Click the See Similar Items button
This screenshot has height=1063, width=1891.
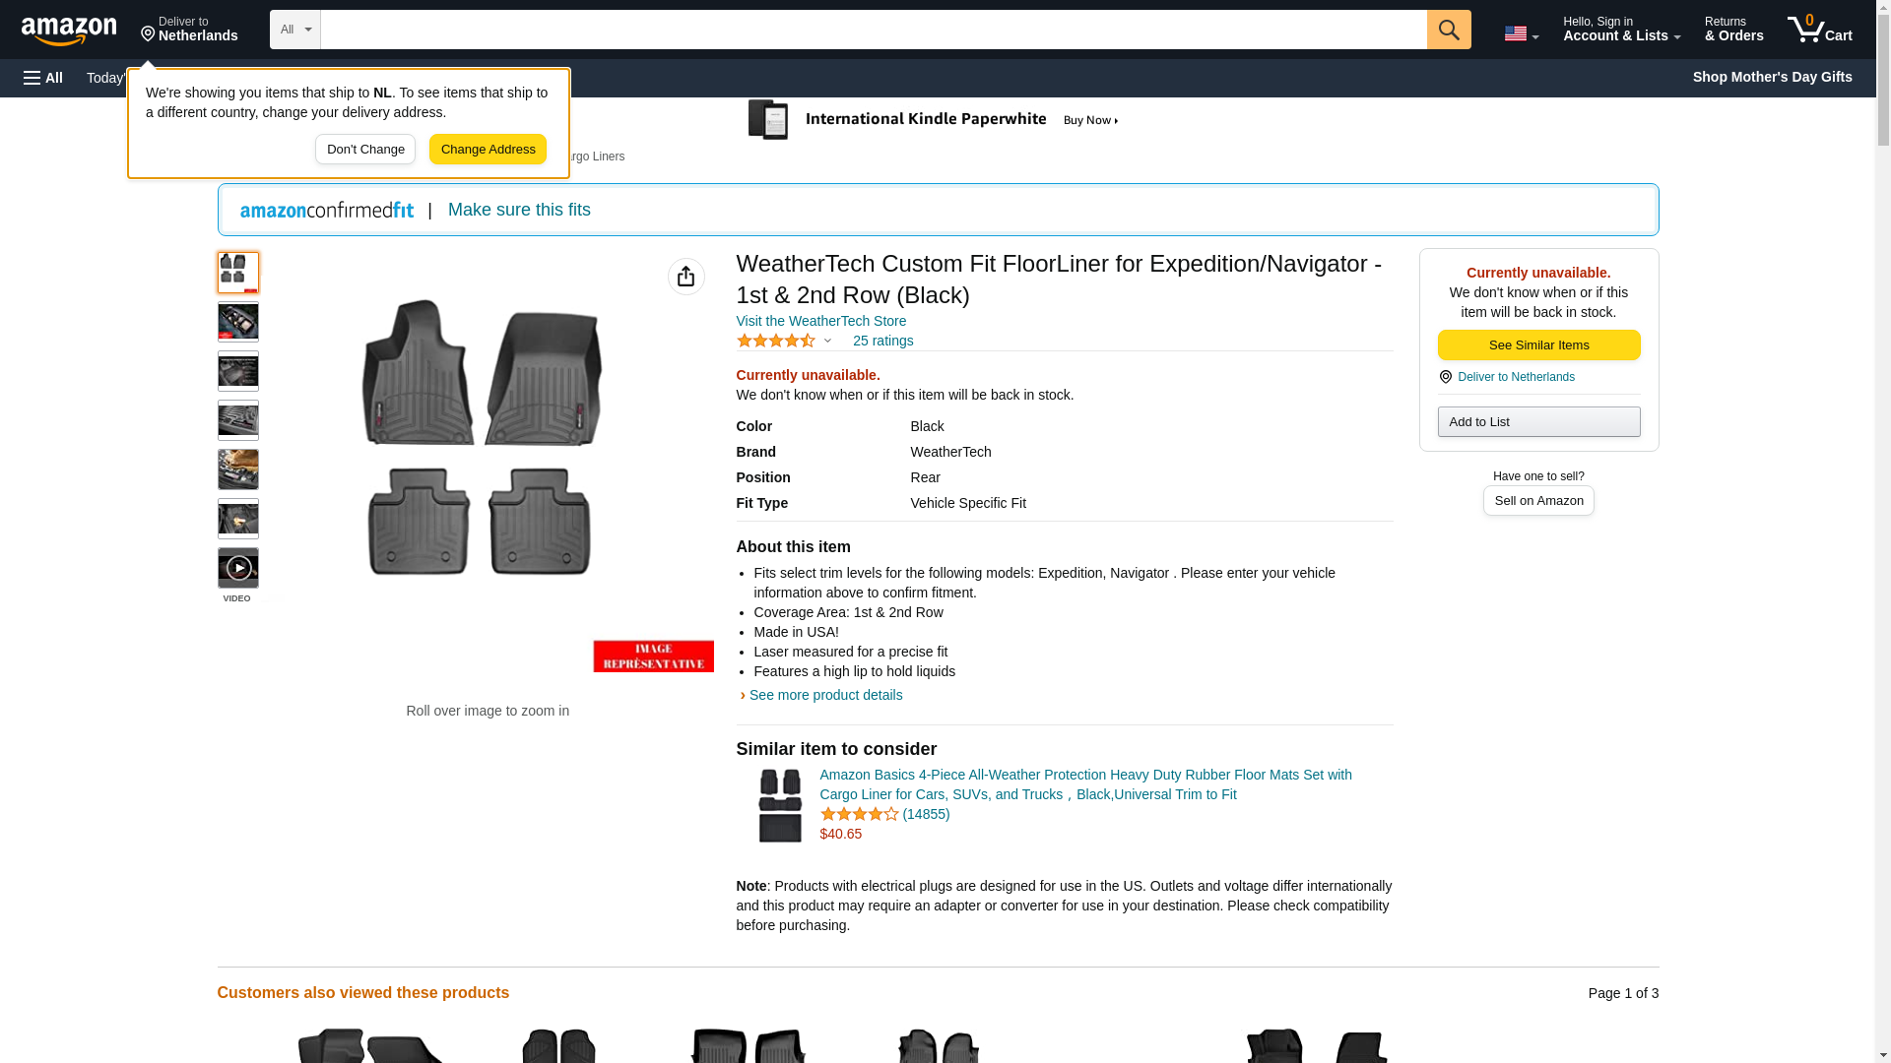1538,345
